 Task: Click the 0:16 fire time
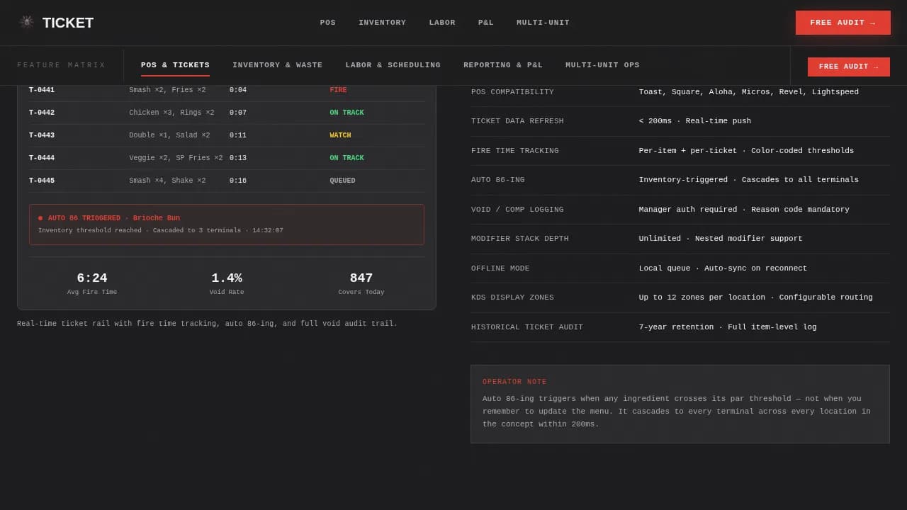coord(238,181)
